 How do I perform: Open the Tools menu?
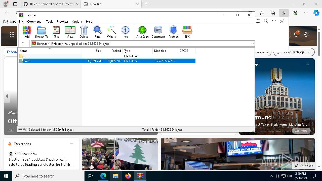[x=50, y=22]
